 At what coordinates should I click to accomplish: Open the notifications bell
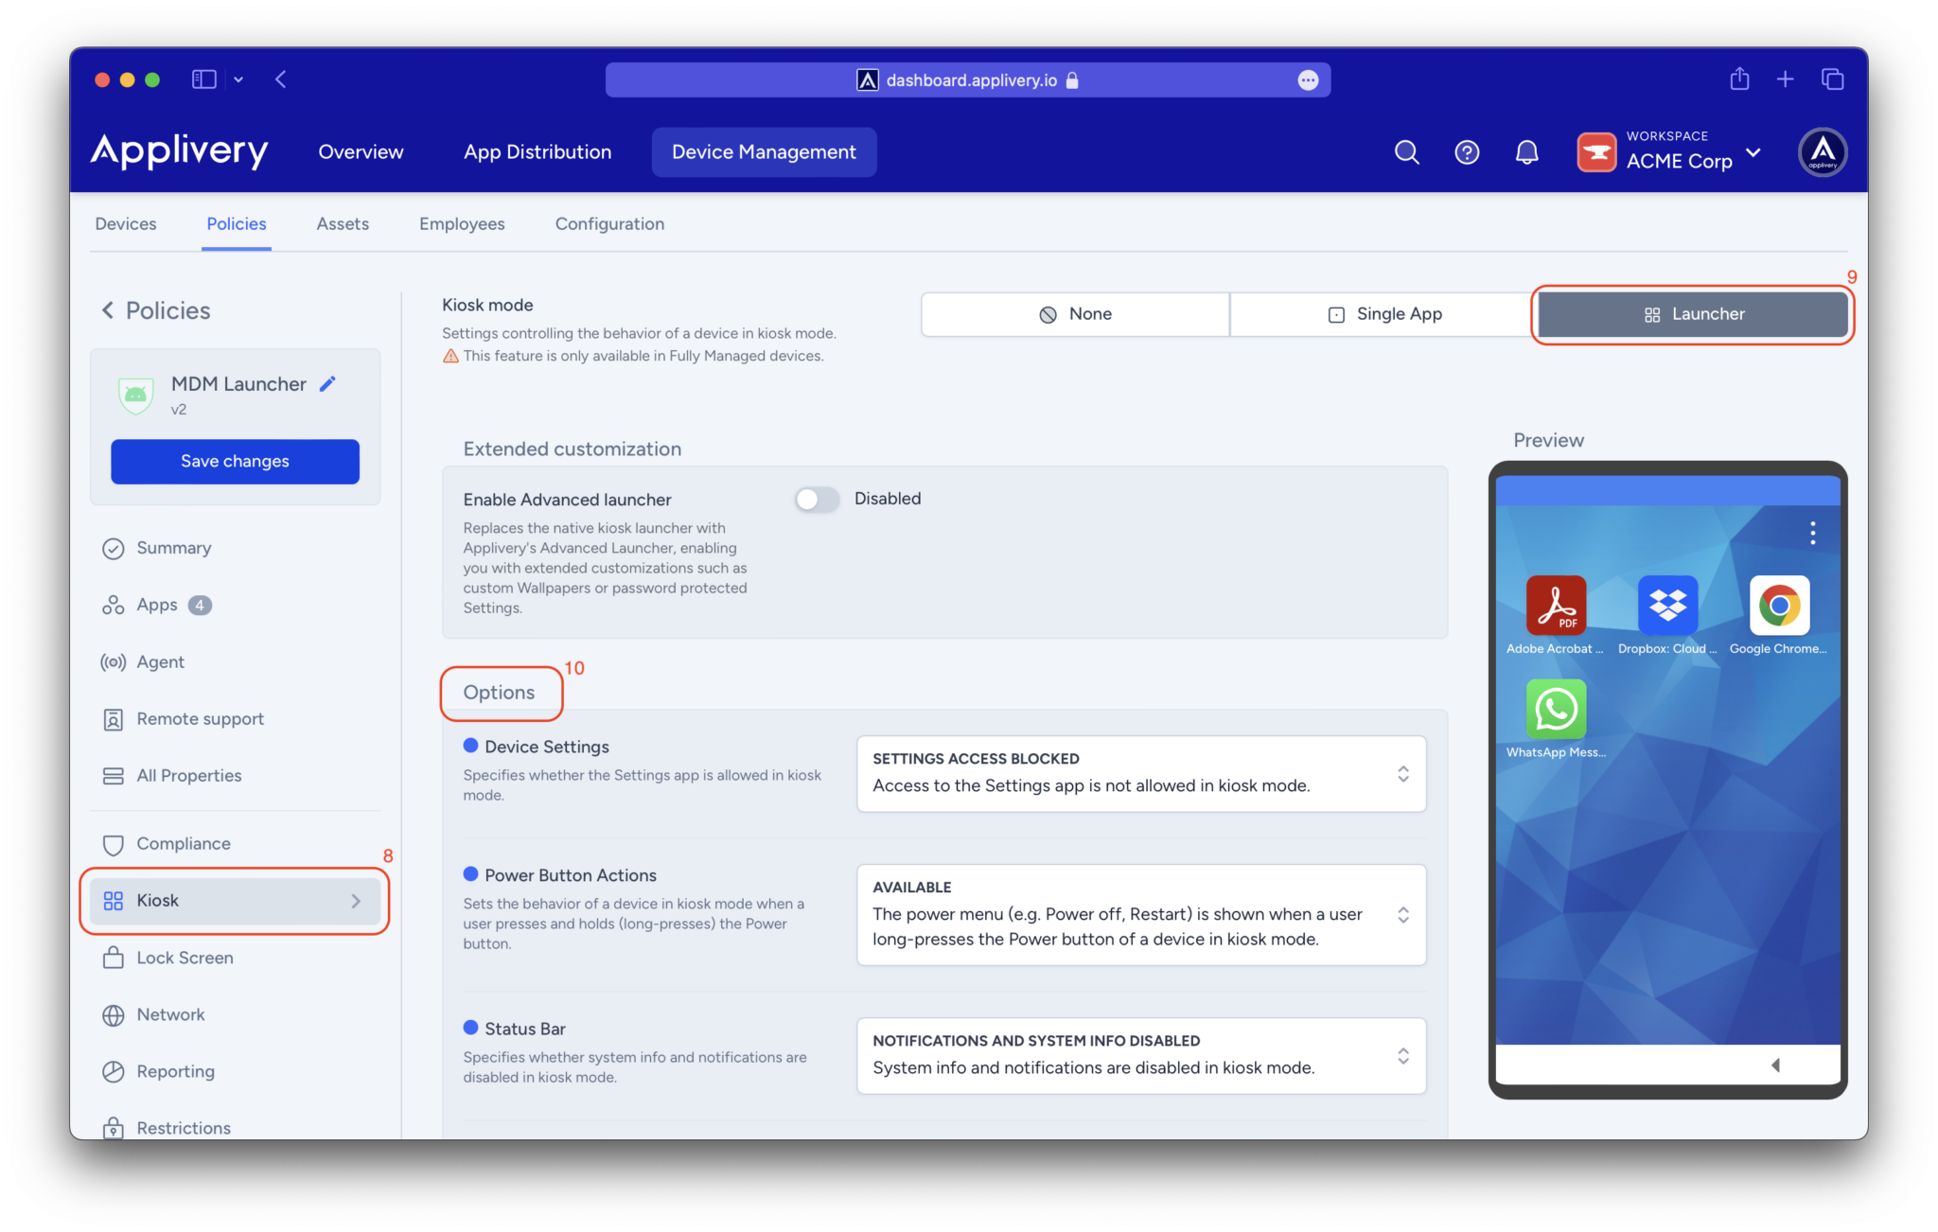(1526, 151)
